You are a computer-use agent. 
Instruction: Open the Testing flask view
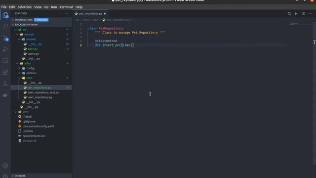(5, 84)
